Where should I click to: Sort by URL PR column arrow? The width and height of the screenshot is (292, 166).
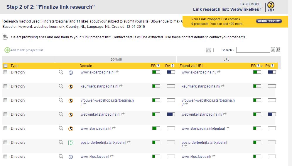point(261,66)
